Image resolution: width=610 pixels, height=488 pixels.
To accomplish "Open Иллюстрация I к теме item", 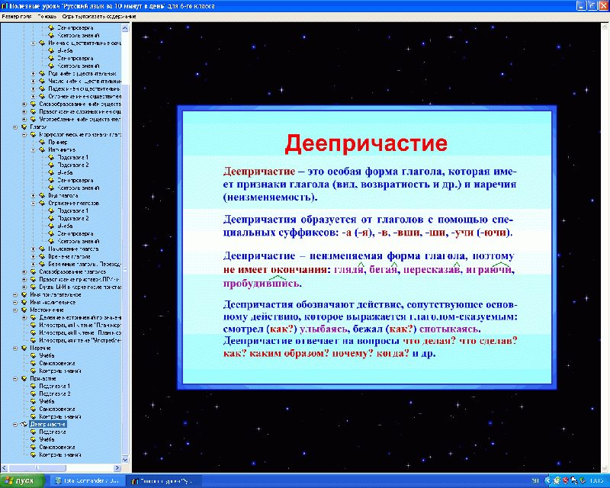I will (80, 325).
